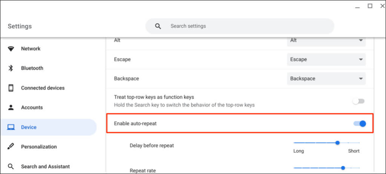Click the Accounts person icon
The image size is (386, 174).
(11, 107)
